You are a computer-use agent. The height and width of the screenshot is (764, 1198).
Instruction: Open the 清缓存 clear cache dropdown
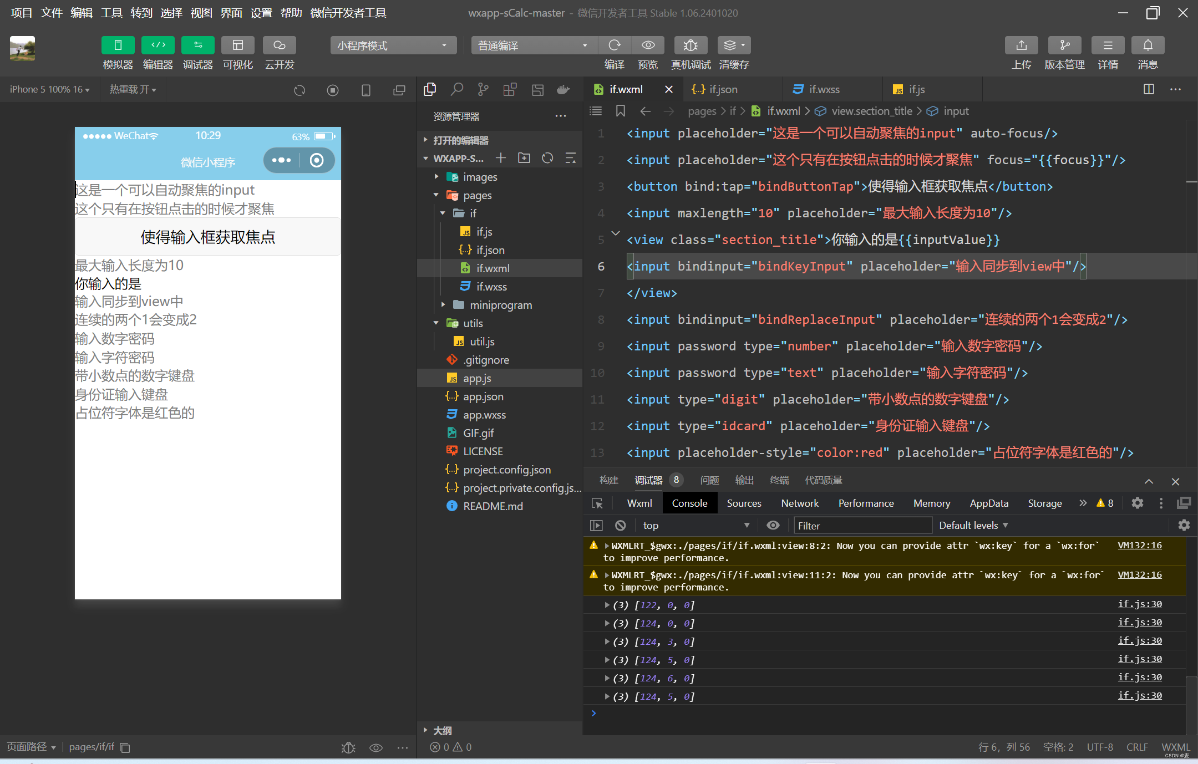(734, 45)
